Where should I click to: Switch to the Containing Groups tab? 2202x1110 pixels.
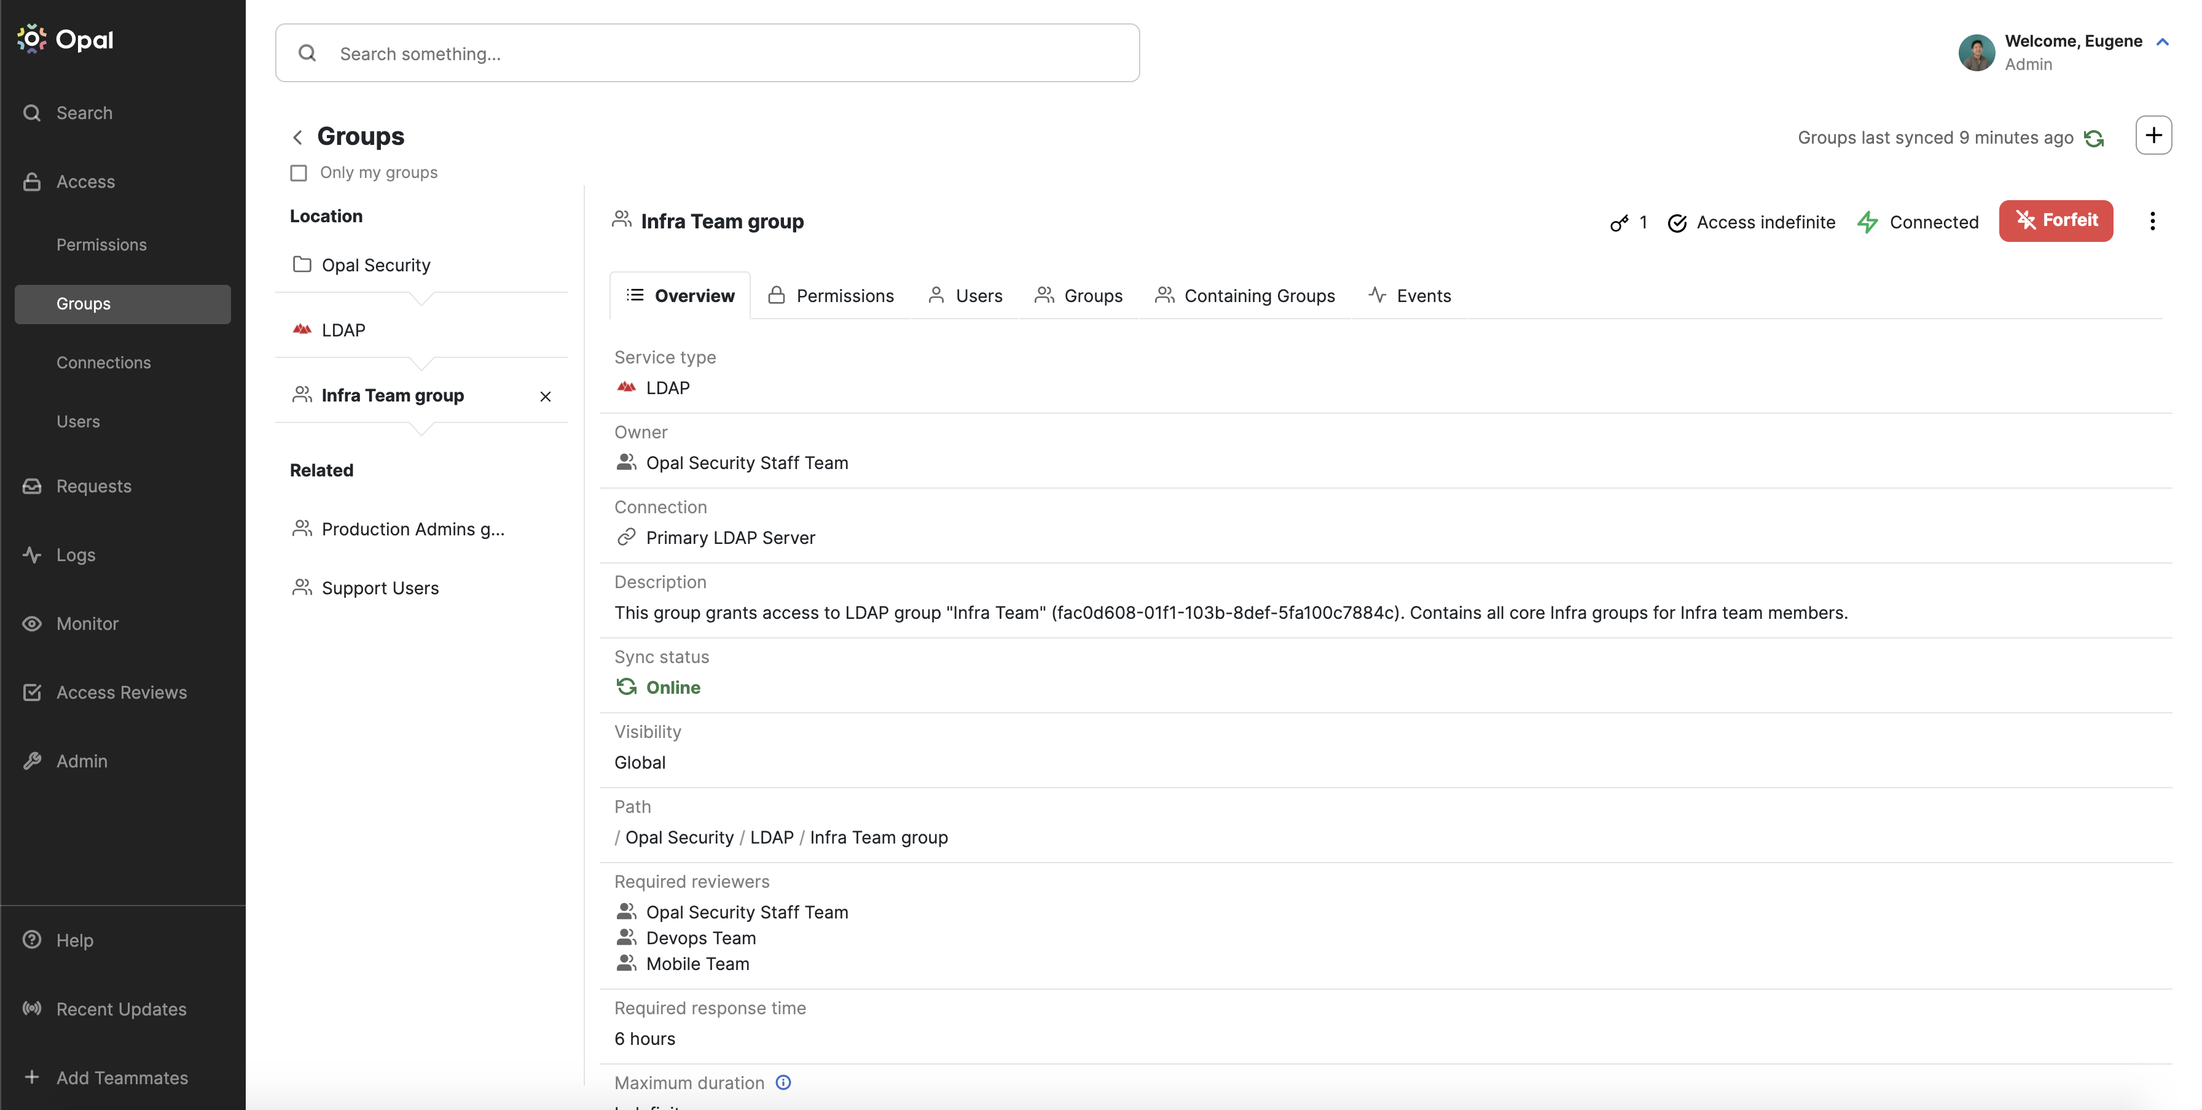[1245, 295]
